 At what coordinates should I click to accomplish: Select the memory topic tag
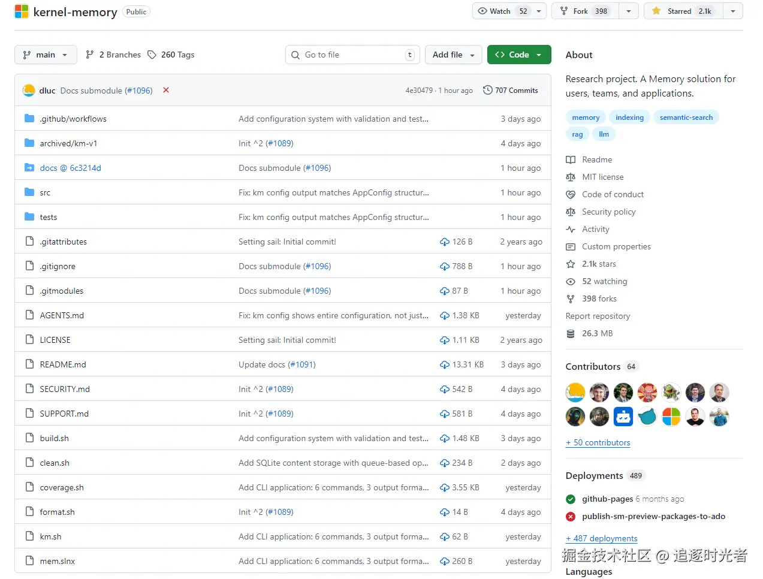(x=586, y=117)
